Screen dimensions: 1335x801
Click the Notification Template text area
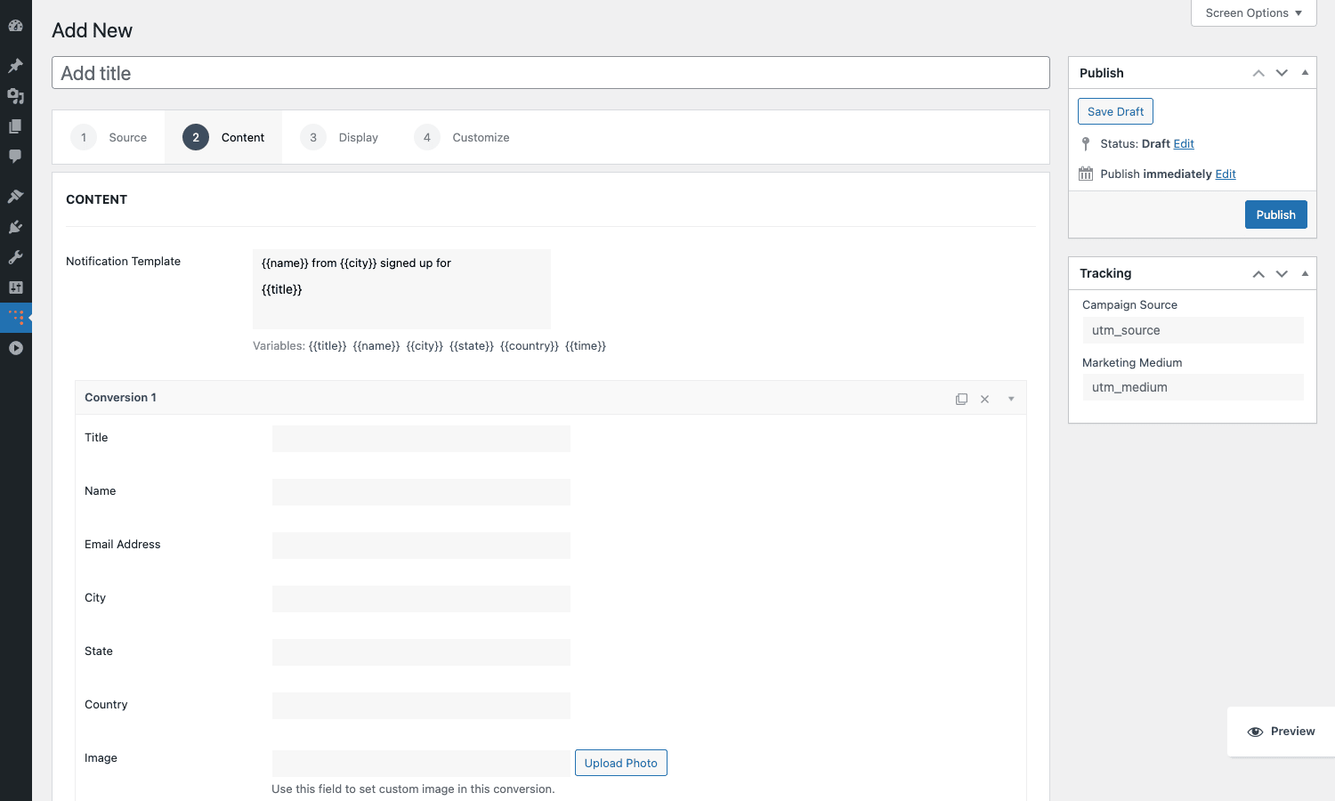pos(401,289)
